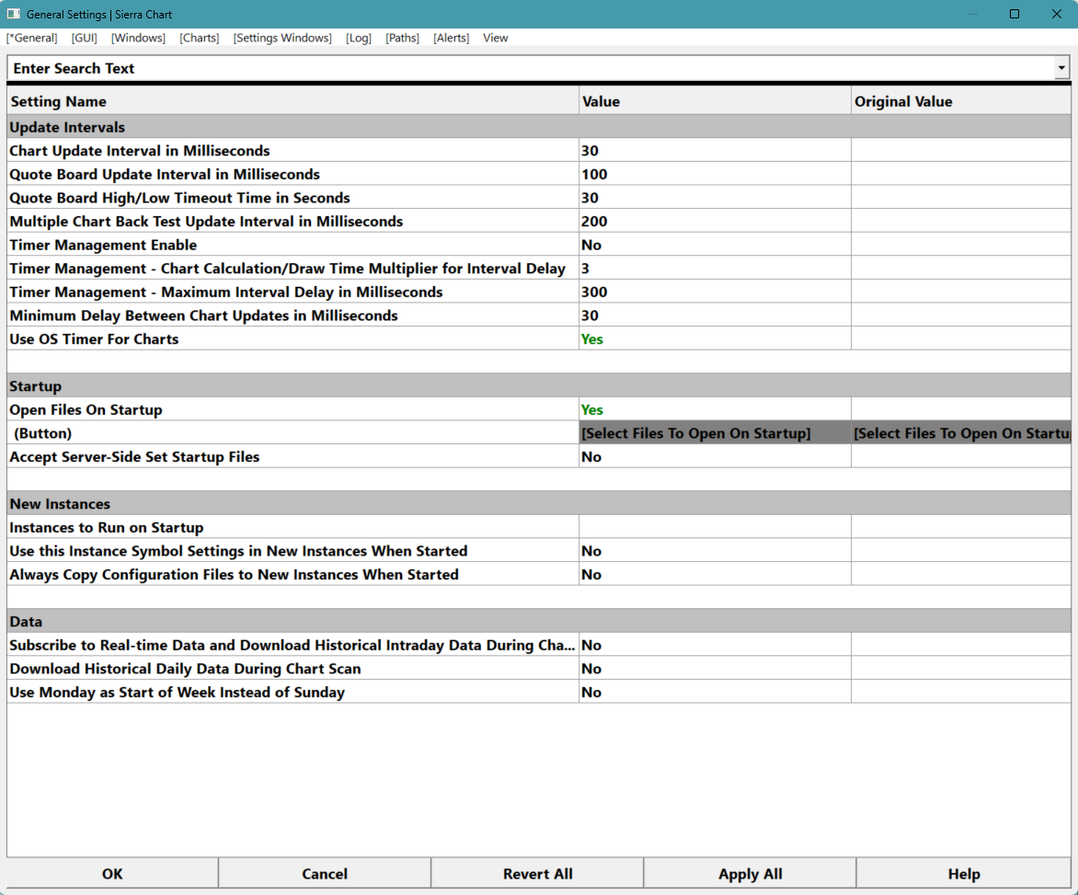Screen dimensions: 1078x895
Task: Toggle Accept Server-Side Set Startup Files value
Action: [x=715, y=456]
